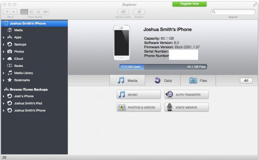Open Media house icon in sidebar
This screenshot has width=259, height=160.
click(x=9, y=30)
